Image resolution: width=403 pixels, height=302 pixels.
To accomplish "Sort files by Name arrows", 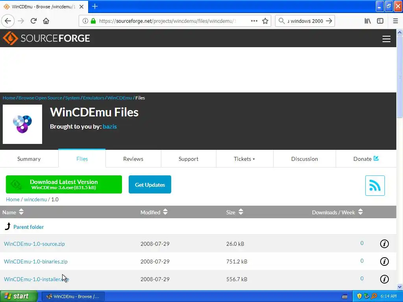I will (21, 212).
